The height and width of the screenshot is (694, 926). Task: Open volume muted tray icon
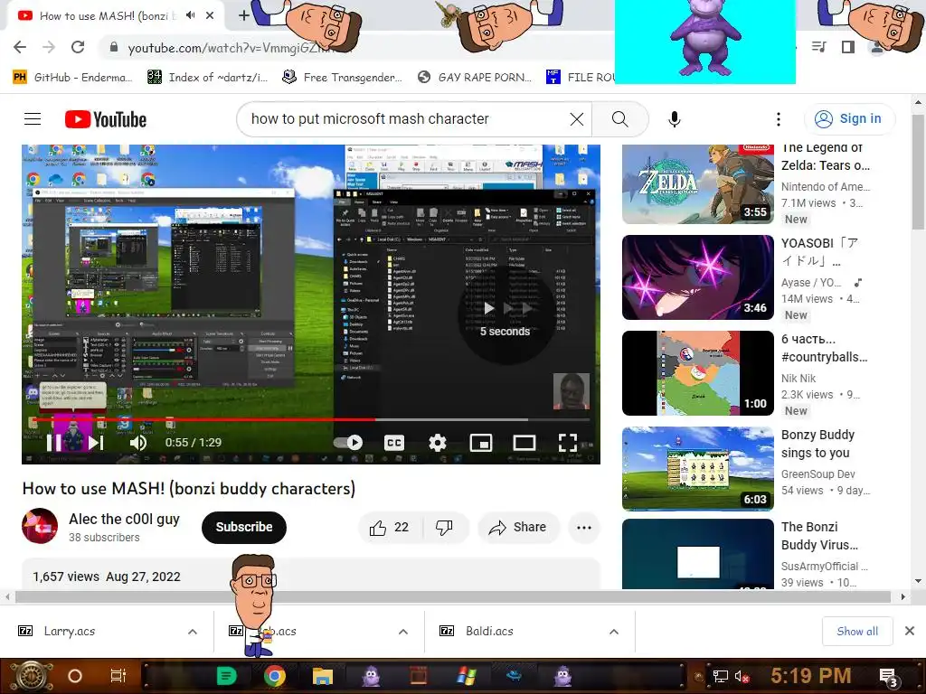click(742, 676)
